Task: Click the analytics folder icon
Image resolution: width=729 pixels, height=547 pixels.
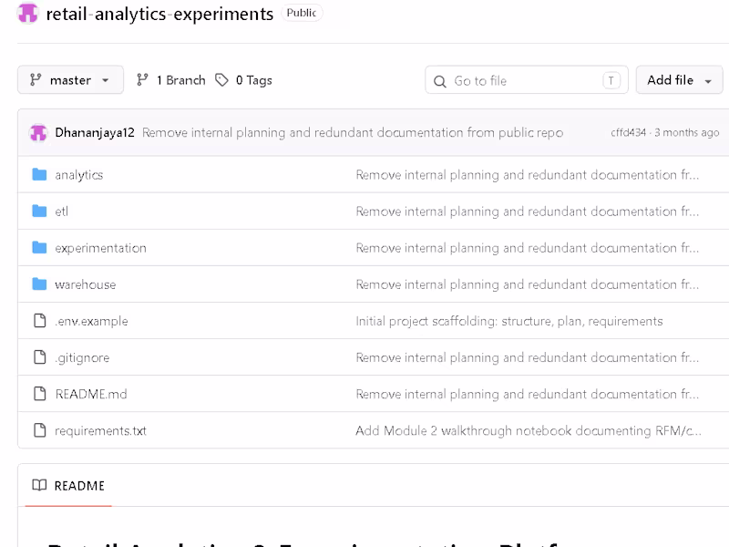Action: (x=39, y=174)
